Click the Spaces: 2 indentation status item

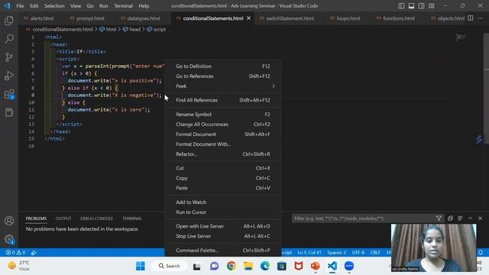point(336,253)
